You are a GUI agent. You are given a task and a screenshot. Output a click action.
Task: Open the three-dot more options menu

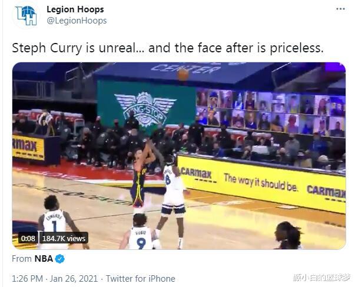click(x=340, y=9)
